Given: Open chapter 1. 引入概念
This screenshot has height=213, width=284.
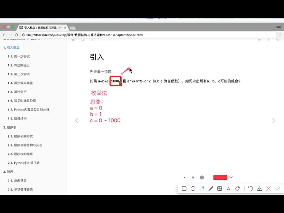Looking at the screenshot, I should [x=11, y=47].
